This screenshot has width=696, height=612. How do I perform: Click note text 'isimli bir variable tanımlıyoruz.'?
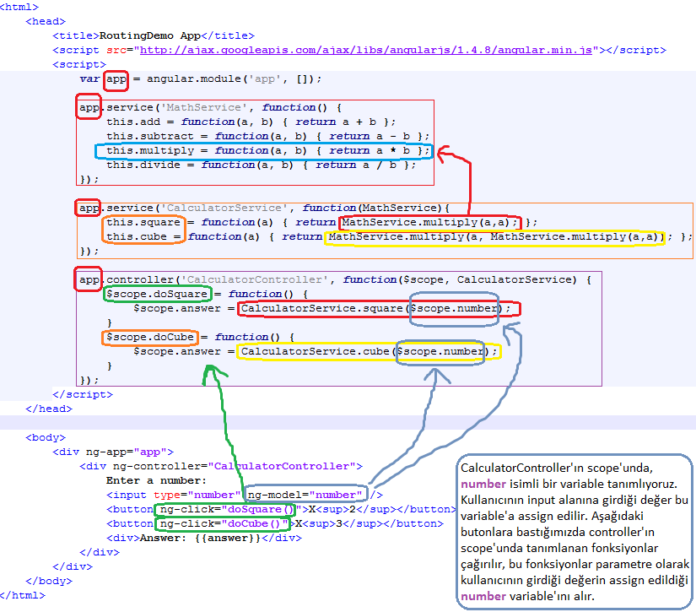593,484
